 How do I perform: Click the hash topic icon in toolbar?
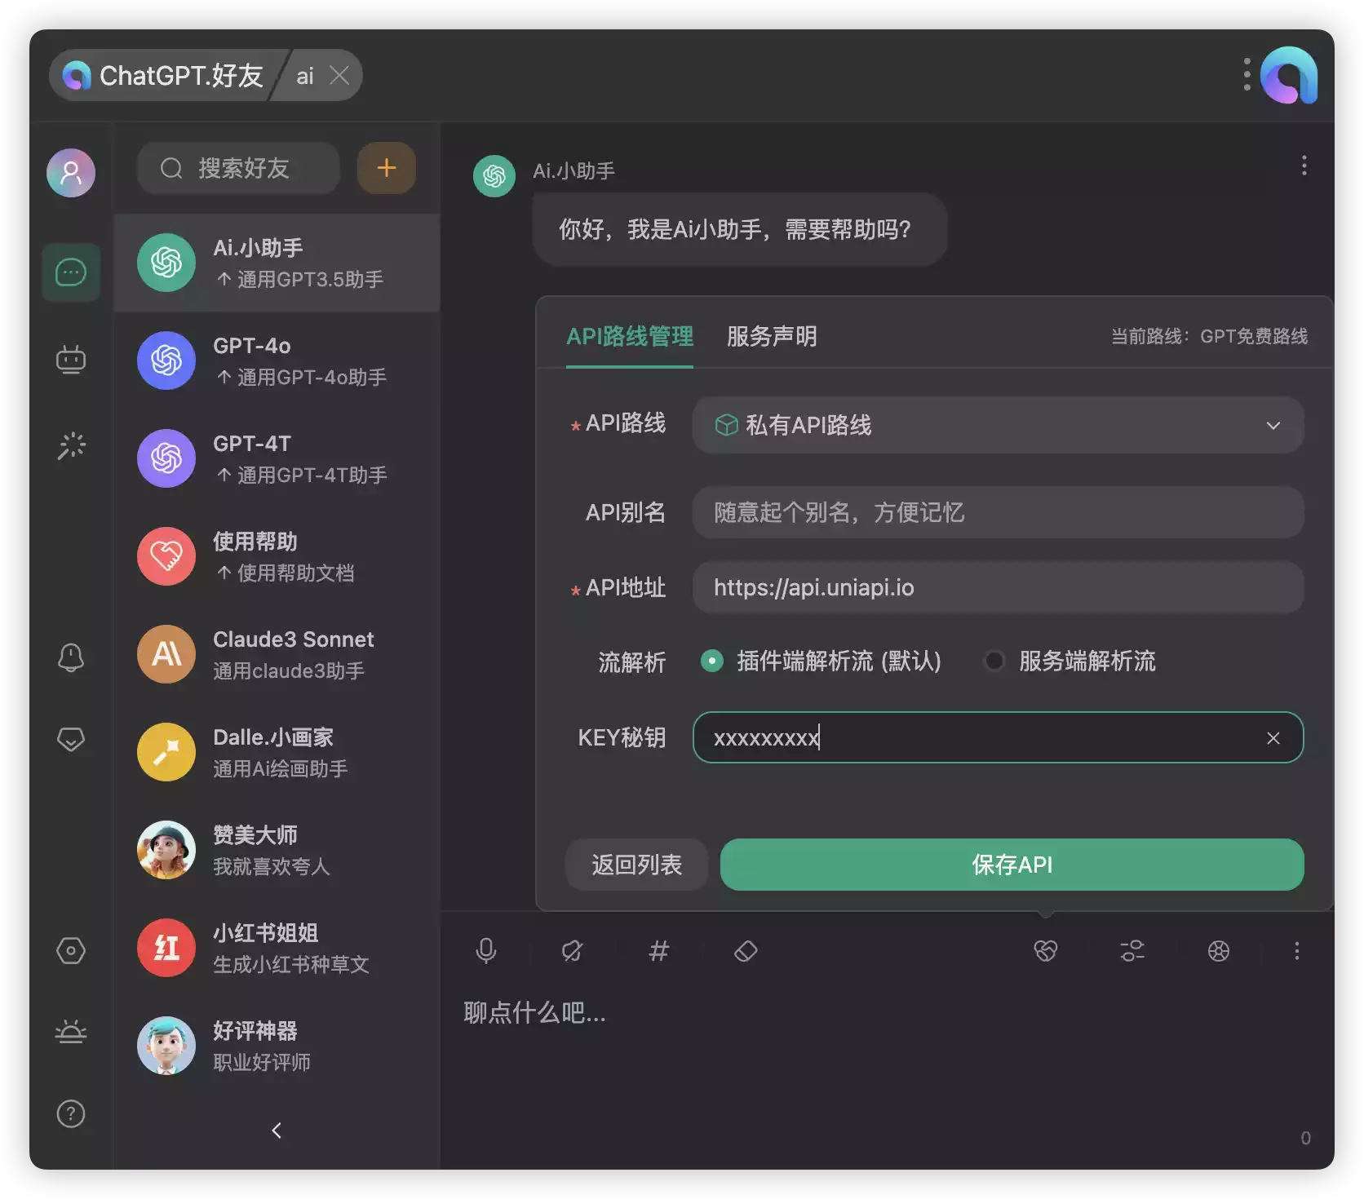pyautogui.click(x=659, y=951)
